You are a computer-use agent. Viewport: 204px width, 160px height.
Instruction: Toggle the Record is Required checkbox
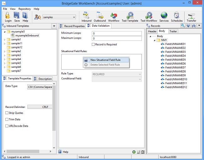(x=93, y=44)
